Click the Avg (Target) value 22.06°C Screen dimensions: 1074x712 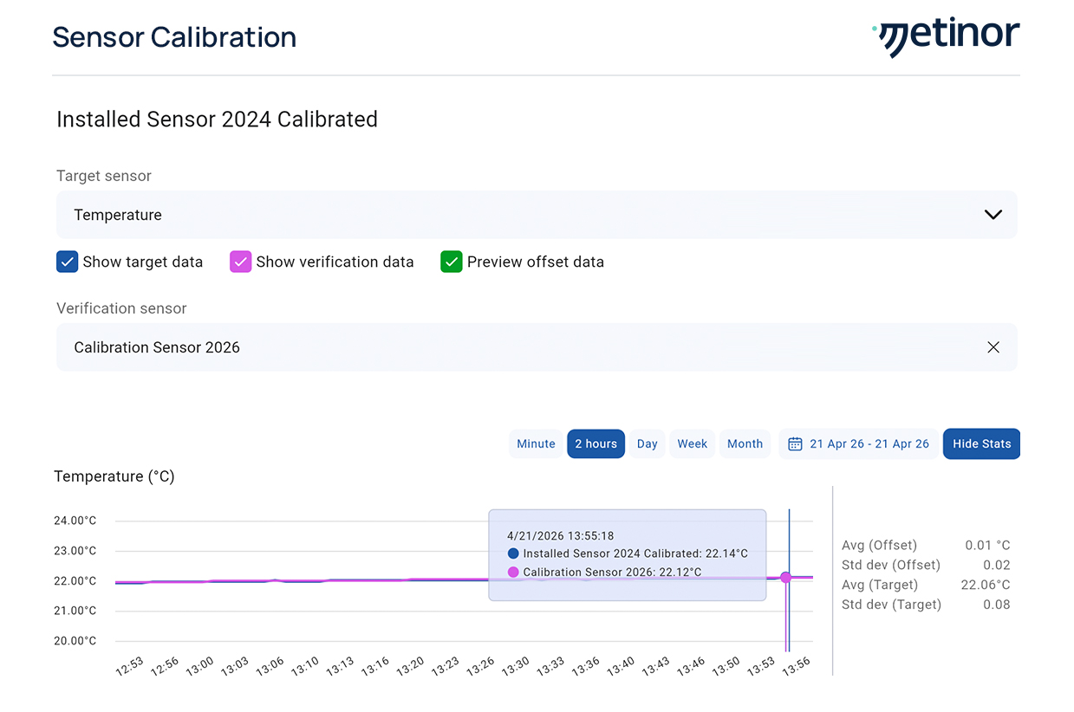tap(986, 585)
